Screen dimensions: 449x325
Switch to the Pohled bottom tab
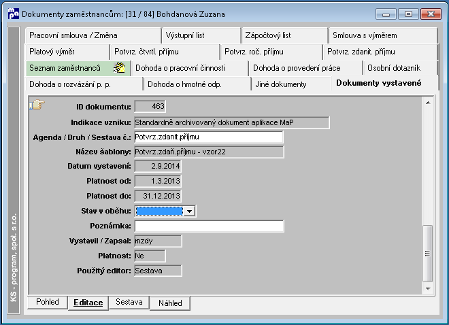(x=48, y=302)
